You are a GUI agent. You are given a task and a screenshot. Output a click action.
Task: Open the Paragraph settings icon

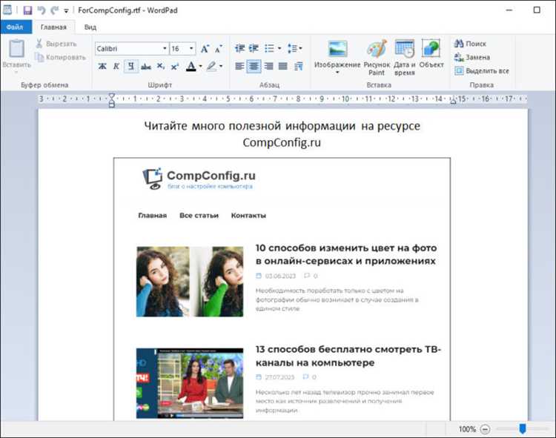pos(298,66)
